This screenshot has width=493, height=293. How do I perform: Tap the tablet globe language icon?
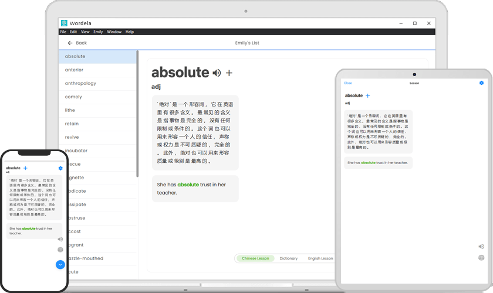(481, 258)
